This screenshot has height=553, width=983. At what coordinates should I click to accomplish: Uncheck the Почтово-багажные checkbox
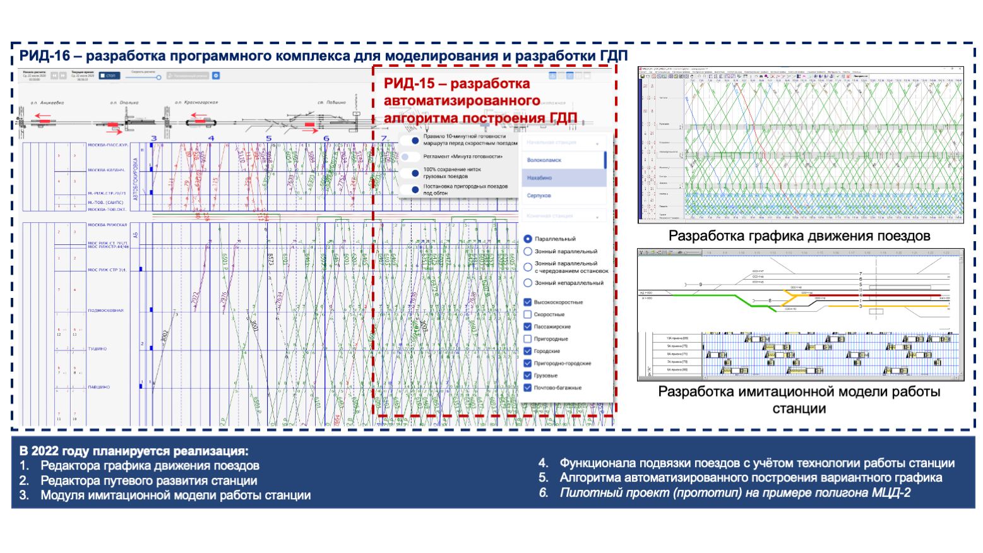coord(528,388)
